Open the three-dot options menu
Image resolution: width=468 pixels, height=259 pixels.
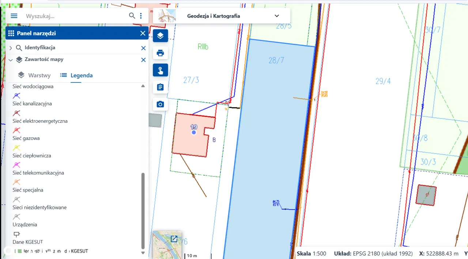(x=141, y=16)
